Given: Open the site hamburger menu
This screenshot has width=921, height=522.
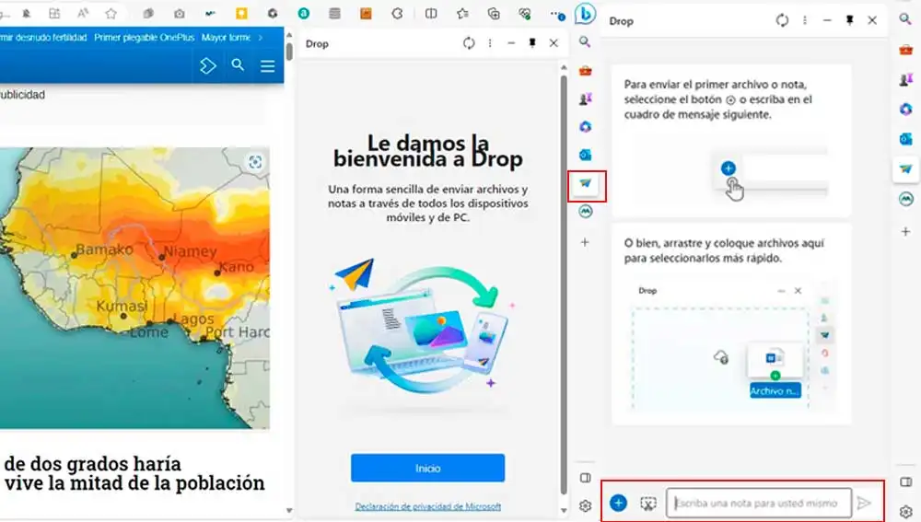Looking at the screenshot, I should (268, 65).
